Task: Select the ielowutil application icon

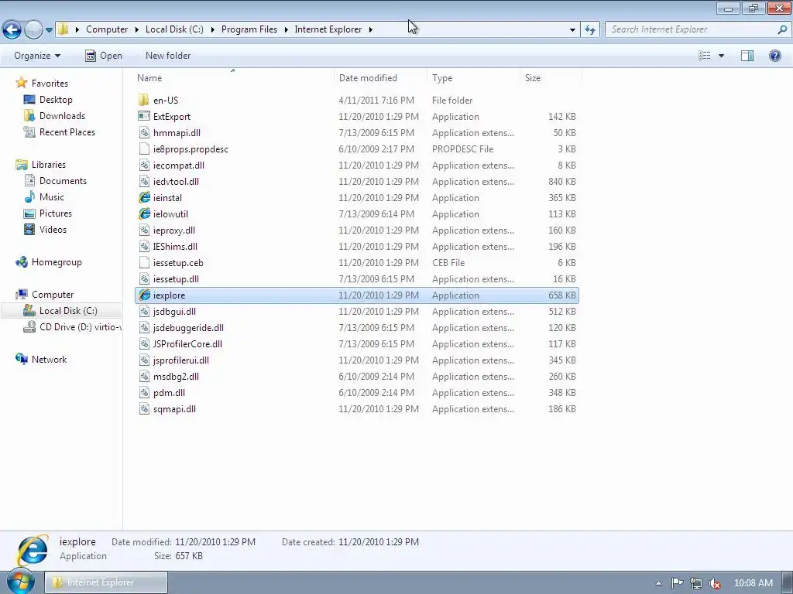Action: tap(144, 213)
